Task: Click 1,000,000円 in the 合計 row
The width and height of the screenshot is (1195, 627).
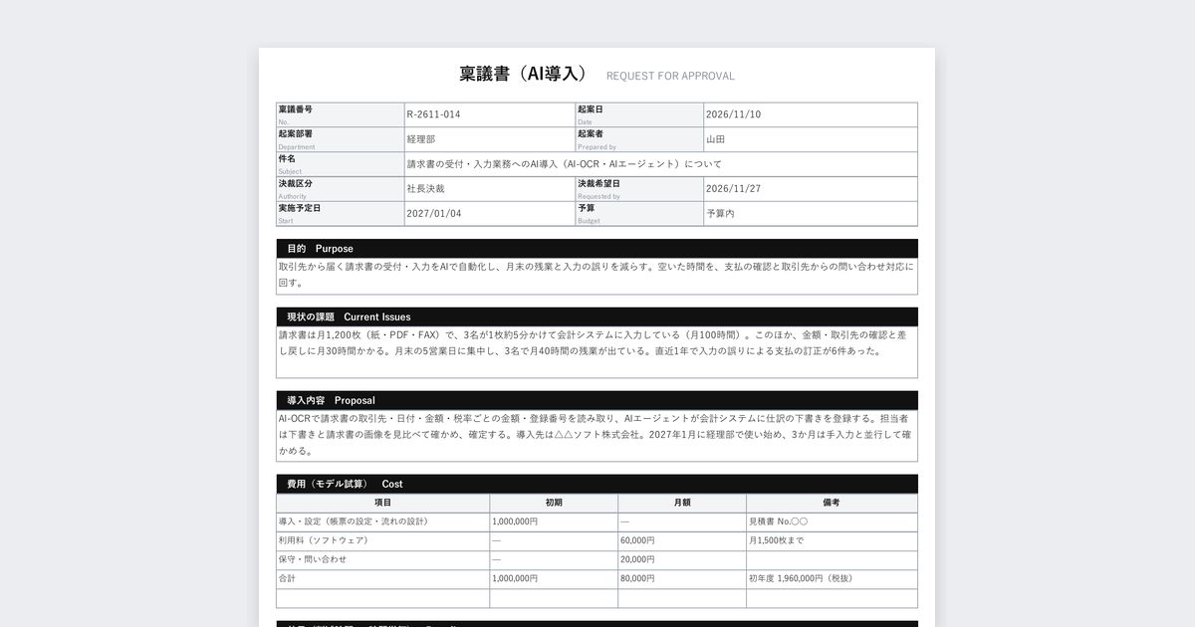Action: [515, 578]
